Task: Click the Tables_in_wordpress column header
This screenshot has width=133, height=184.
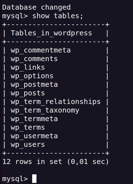Action: [x=51, y=33]
